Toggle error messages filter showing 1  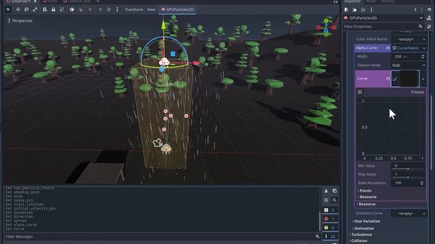(x=330, y=219)
